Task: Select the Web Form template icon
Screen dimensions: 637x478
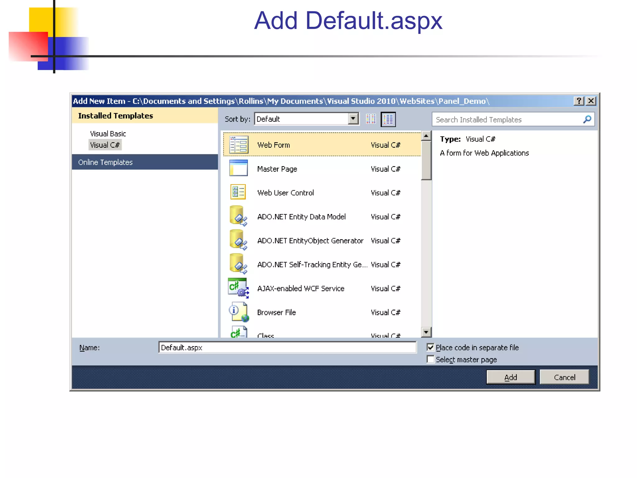Action: coord(239,145)
